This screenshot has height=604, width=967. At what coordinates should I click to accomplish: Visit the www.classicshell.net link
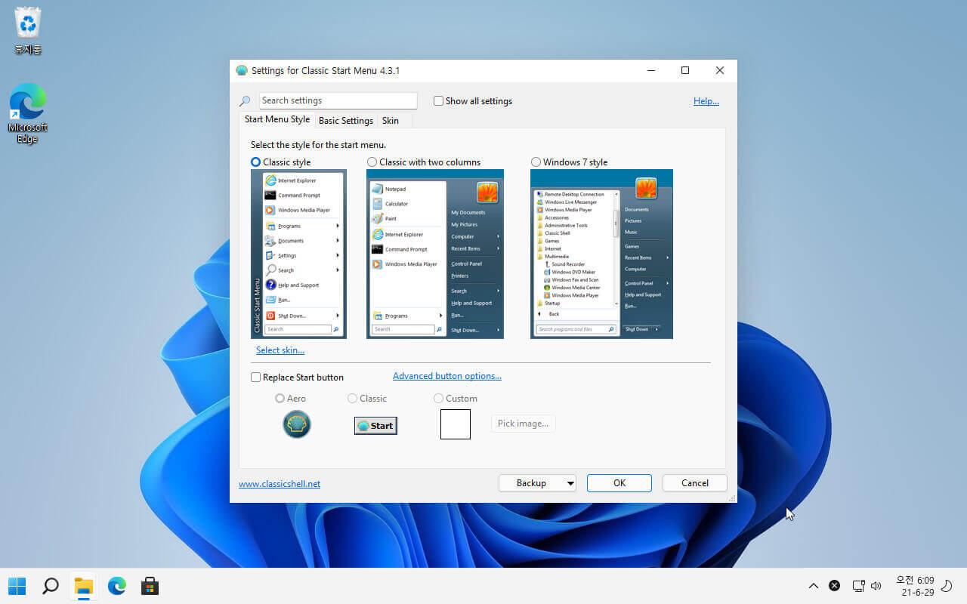point(280,484)
